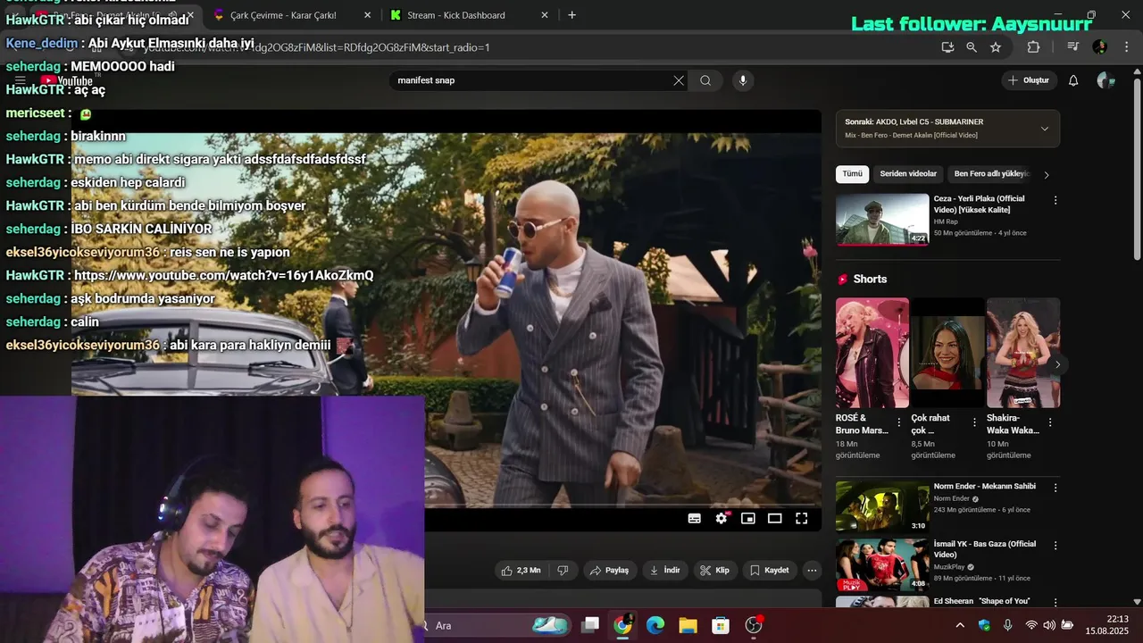
Task: Open OBS Studio from taskbar
Action: (754, 625)
